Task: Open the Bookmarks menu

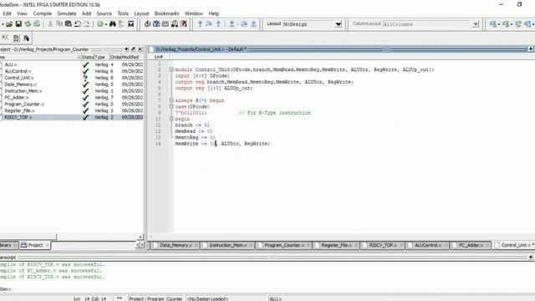Action: point(166,13)
